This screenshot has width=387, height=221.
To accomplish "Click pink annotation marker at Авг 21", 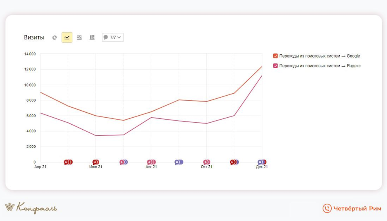I will click(150, 162).
